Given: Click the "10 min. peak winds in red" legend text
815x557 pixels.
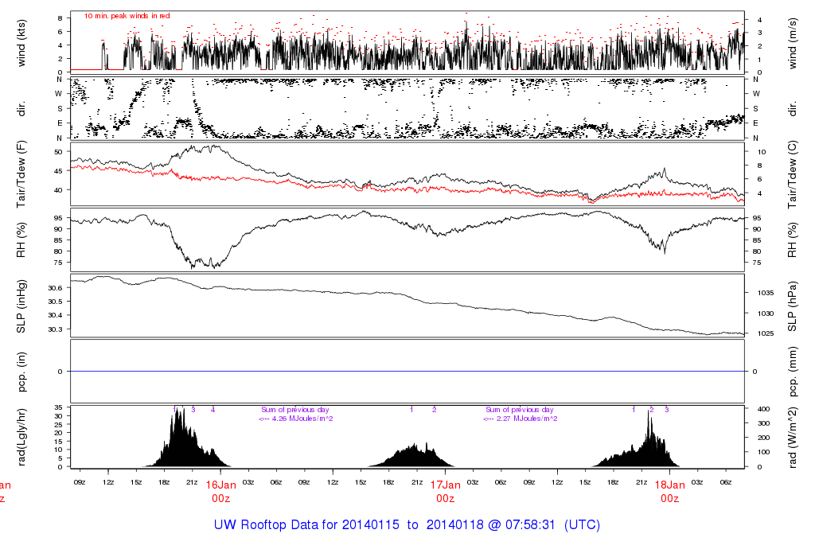Looking at the screenshot, I should pyautogui.click(x=127, y=16).
